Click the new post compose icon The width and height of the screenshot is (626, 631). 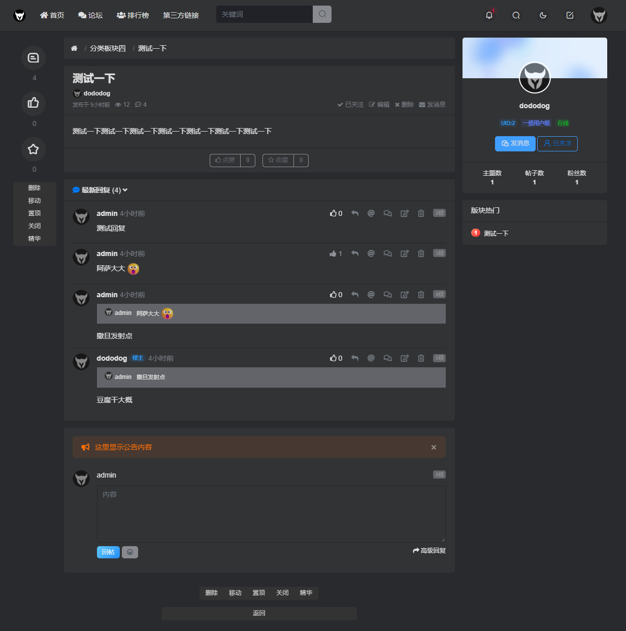coord(570,15)
